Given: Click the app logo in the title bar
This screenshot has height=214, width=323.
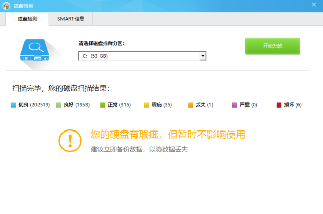Looking at the screenshot, I should [6, 6].
